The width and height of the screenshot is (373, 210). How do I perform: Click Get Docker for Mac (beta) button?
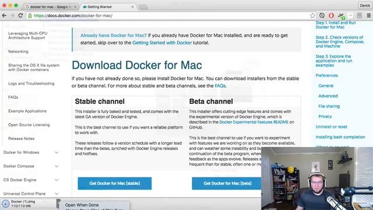227,183
